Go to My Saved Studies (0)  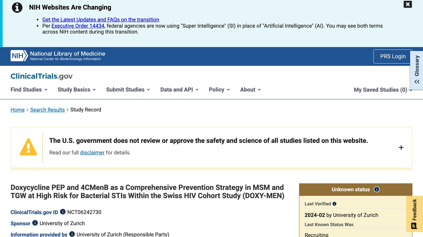coord(383,90)
